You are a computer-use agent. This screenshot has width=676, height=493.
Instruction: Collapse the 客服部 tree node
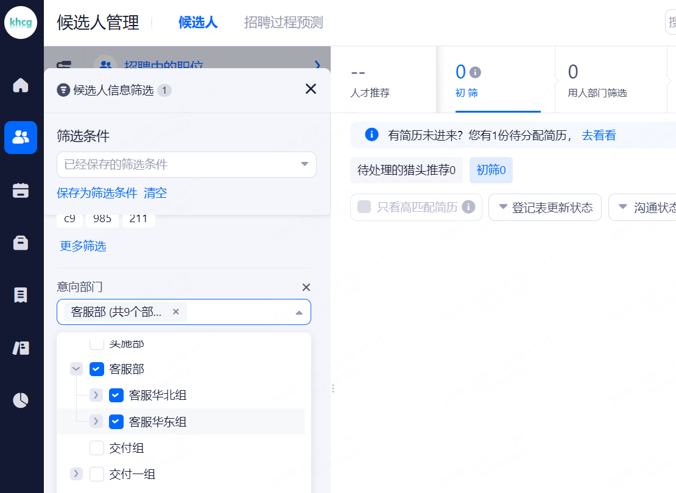[x=76, y=369]
